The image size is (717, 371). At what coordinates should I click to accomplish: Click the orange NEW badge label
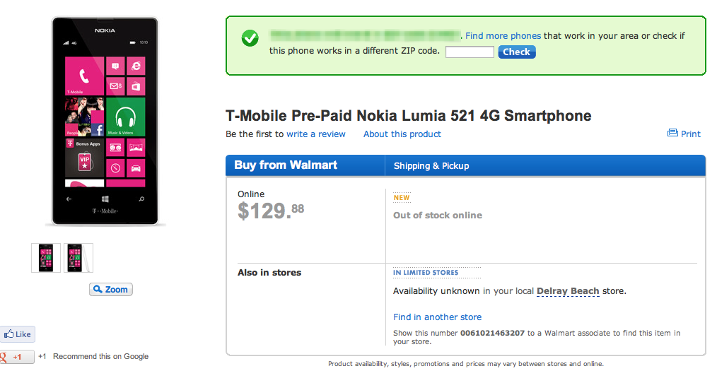click(x=402, y=198)
